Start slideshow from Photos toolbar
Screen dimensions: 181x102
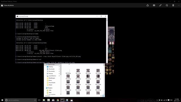click(154, 5)
